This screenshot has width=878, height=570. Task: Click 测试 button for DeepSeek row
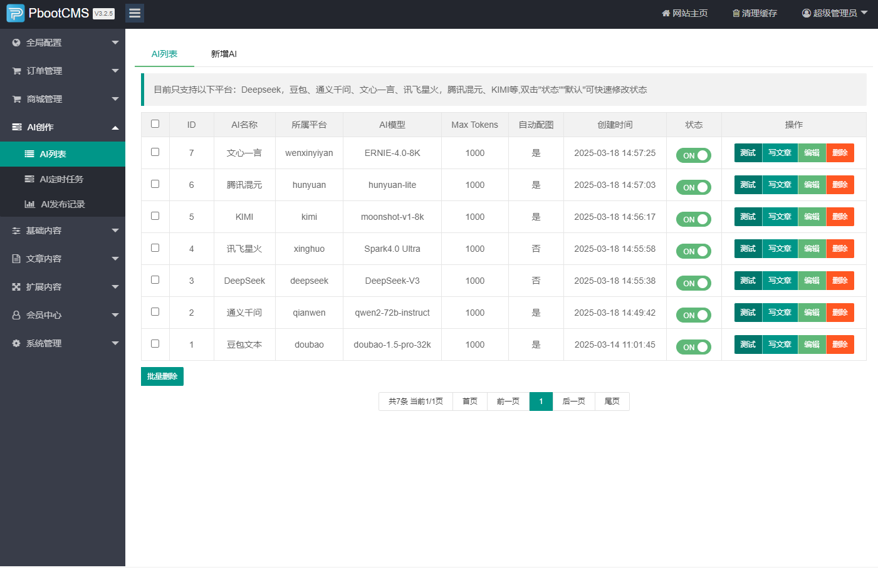(748, 281)
